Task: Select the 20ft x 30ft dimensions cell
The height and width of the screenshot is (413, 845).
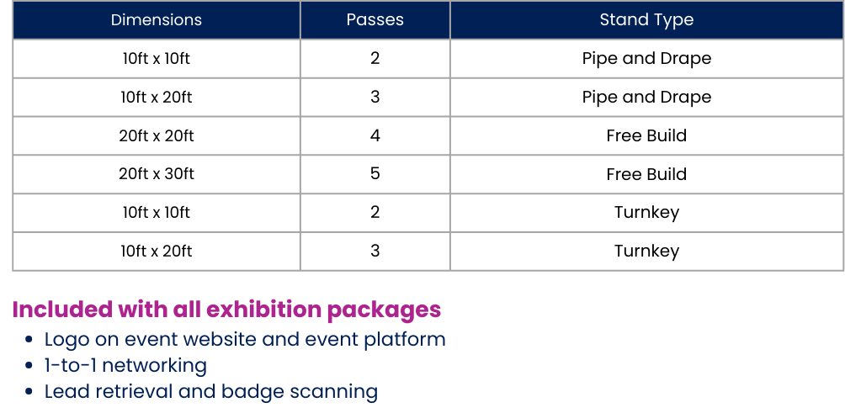Action: tap(157, 174)
